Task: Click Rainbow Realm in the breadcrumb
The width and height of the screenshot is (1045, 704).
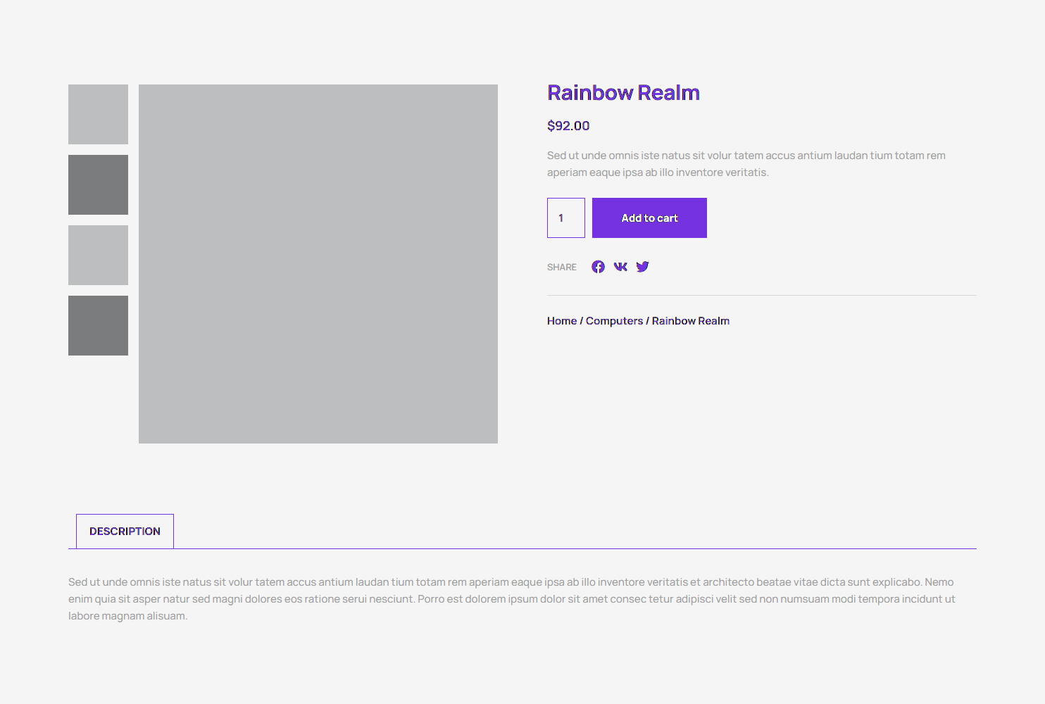Action: pos(690,321)
